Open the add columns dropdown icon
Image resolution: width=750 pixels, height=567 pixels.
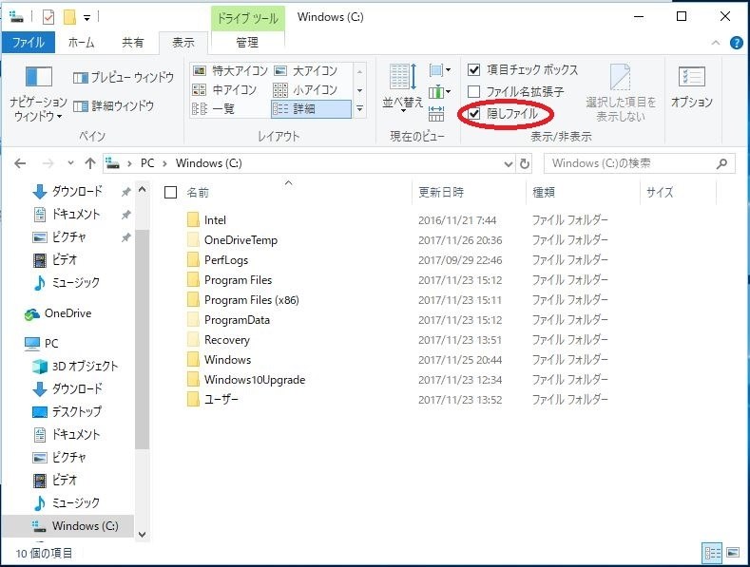click(x=439, y=91)
